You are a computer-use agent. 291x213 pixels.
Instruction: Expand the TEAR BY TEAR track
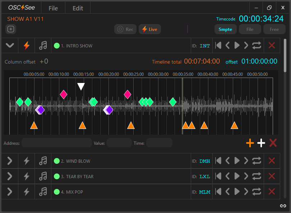[10, 176]
